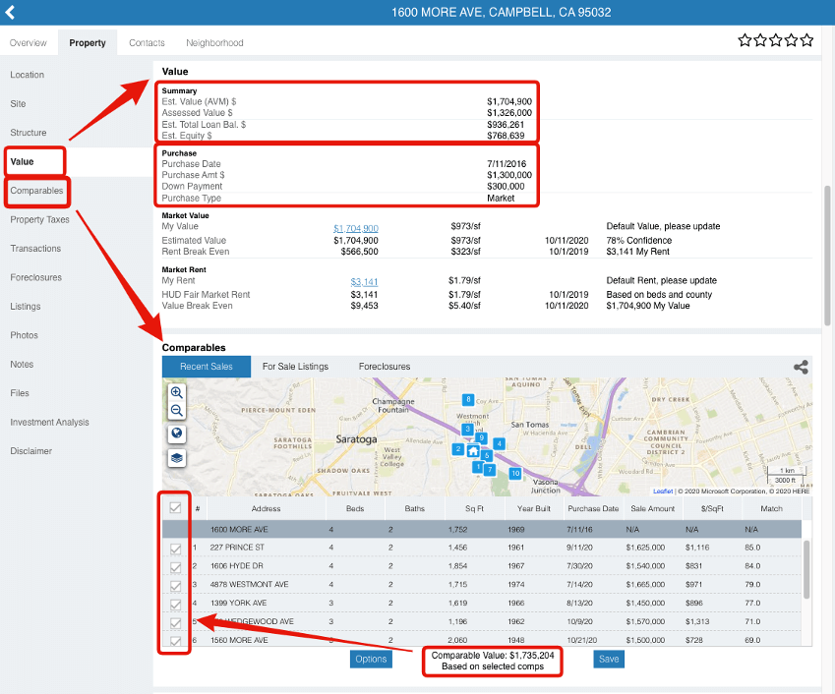Screen dimensions: 835x694
Task: Switch to the Neighborhood tab
Action: [214, 43]
